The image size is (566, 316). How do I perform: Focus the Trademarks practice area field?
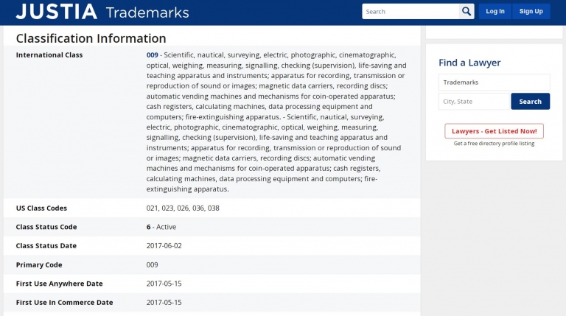click(495, 82)
